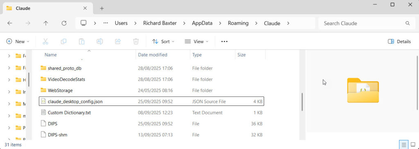The image size is (419, 149).
Task: Click the search magnifier icon
Action: 408,23
